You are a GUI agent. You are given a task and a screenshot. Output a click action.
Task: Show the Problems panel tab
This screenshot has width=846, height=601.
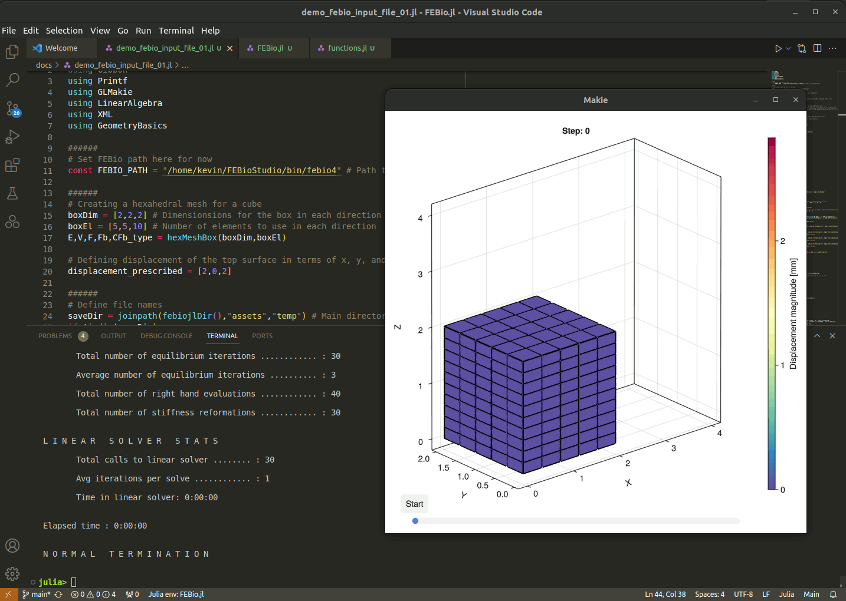tap(63, 336)
